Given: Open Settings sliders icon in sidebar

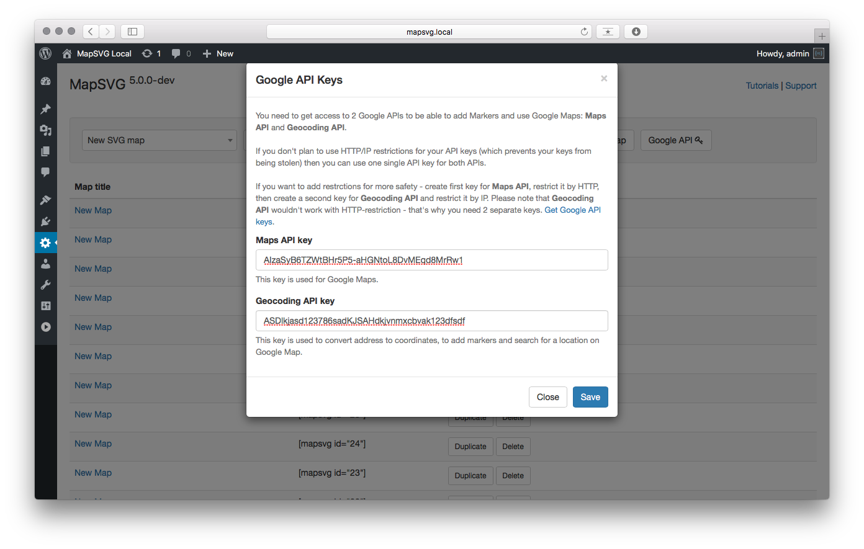Looking at the screenshot, I should click(46, 306).
